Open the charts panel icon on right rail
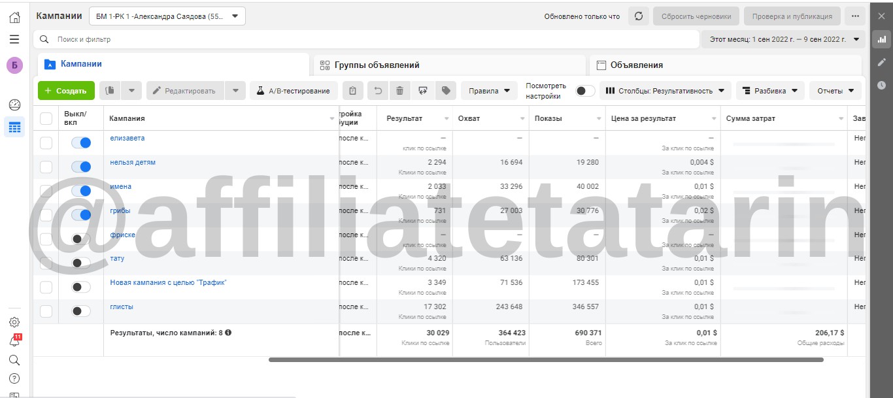893x398 pixels. [x=881, y=39]
